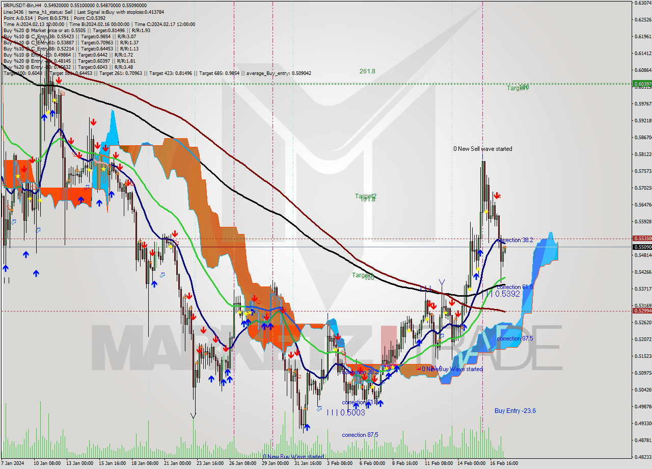
Task: Click the 0.5262 price axis label
Action: pos(642,323)
